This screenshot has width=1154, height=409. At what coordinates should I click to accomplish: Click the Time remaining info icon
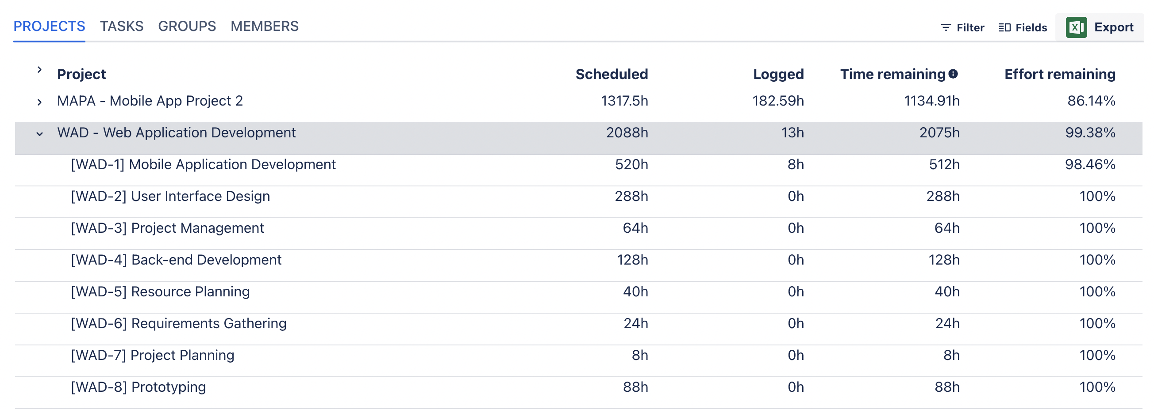pyautogui.click(x=953, y=74)
